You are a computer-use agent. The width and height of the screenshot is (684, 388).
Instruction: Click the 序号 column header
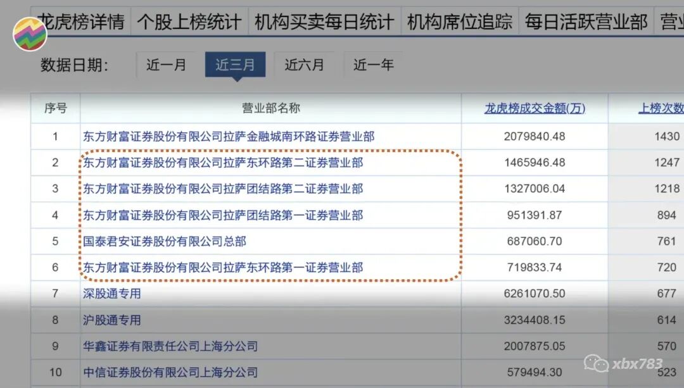point(55,108)
